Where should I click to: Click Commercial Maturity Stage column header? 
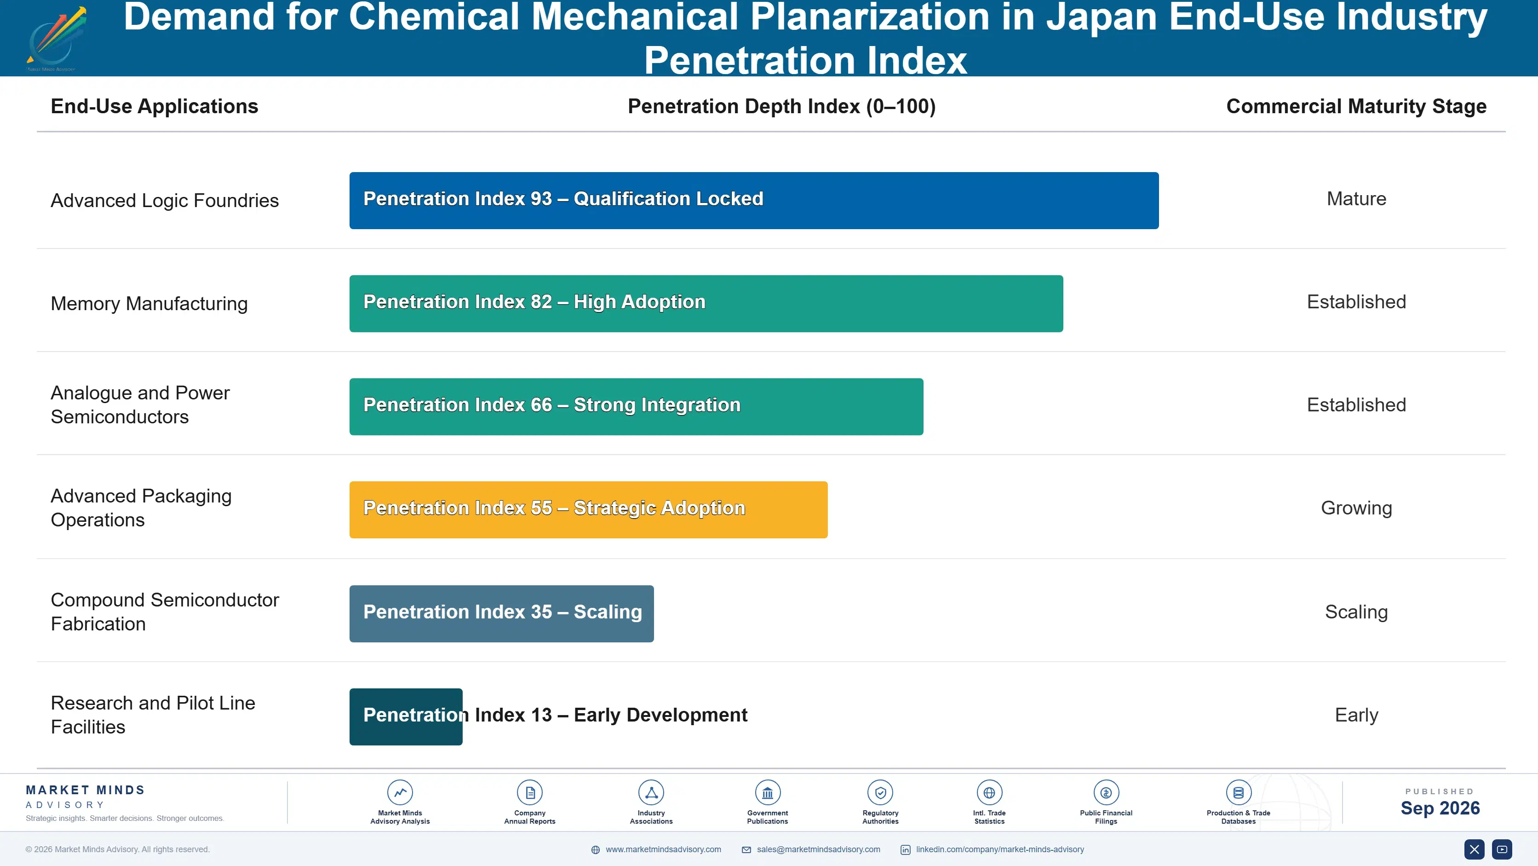1356,106
